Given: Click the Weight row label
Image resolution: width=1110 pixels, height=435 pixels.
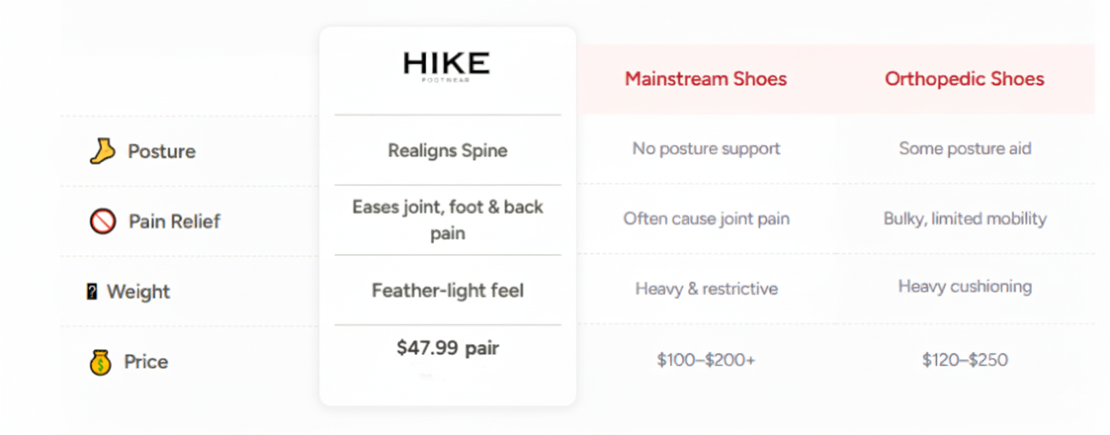Looking at the screenshot, I should point(138,292).
